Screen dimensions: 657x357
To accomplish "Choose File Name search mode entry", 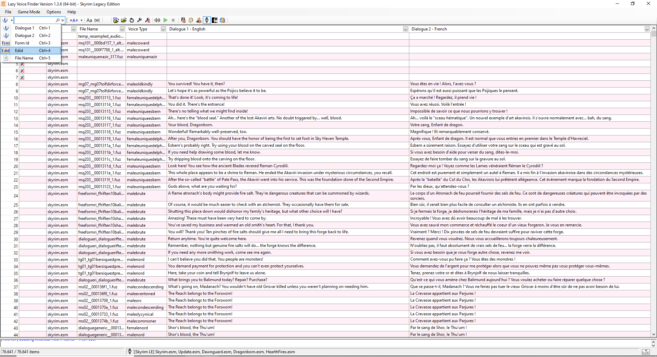I will (31, 58).
